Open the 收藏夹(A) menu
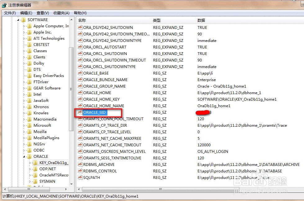This screenshot has height=201, width=304. (x=61, y=13)
